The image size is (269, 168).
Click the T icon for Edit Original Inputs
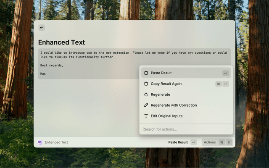pyautogui.click(x=146, y=116)
